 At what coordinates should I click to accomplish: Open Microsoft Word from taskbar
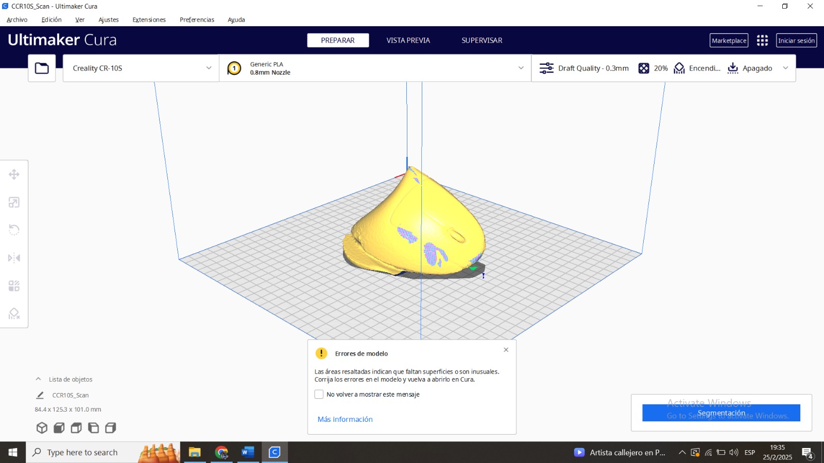(248, 452)
